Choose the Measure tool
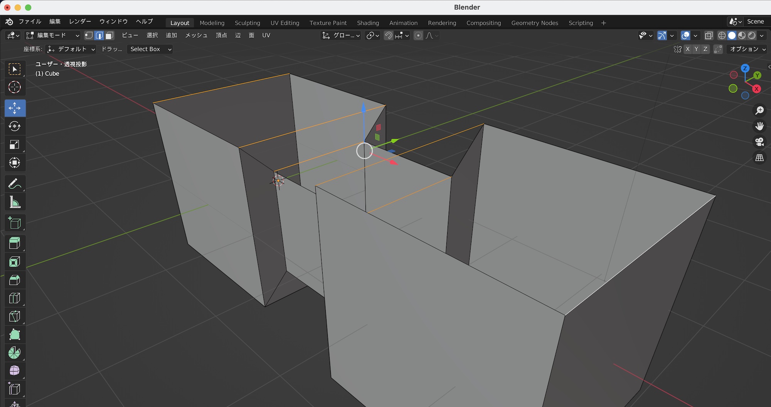The image size is (771, 407). [x=15, y=202]
